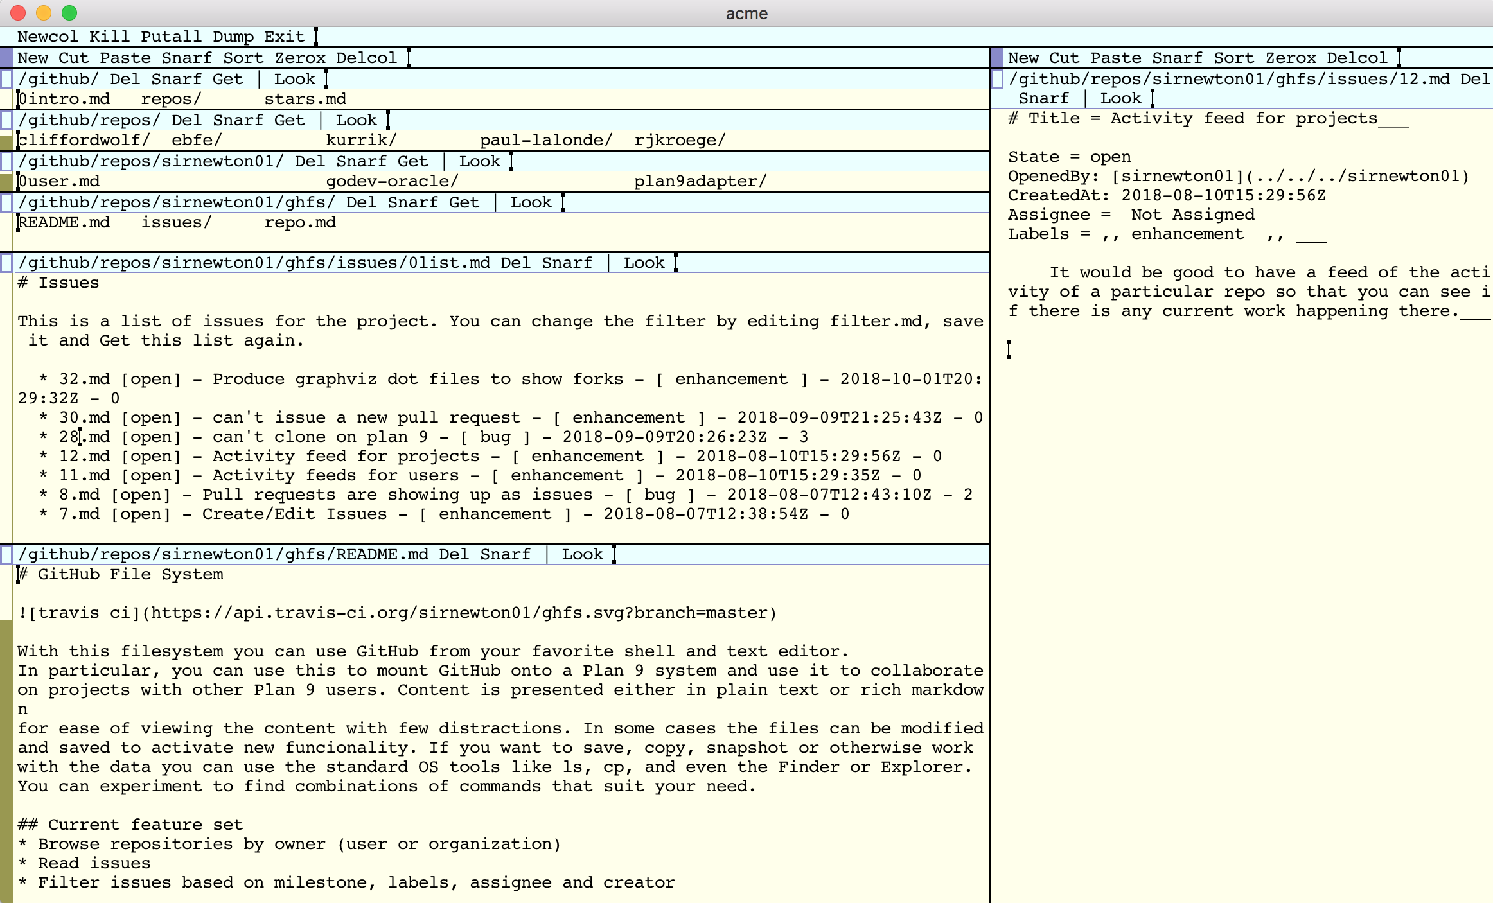The width and height of the screenshot is (1493, 903).
Task: Open 28.md issue in the list
Action: [x=84, y=437]
